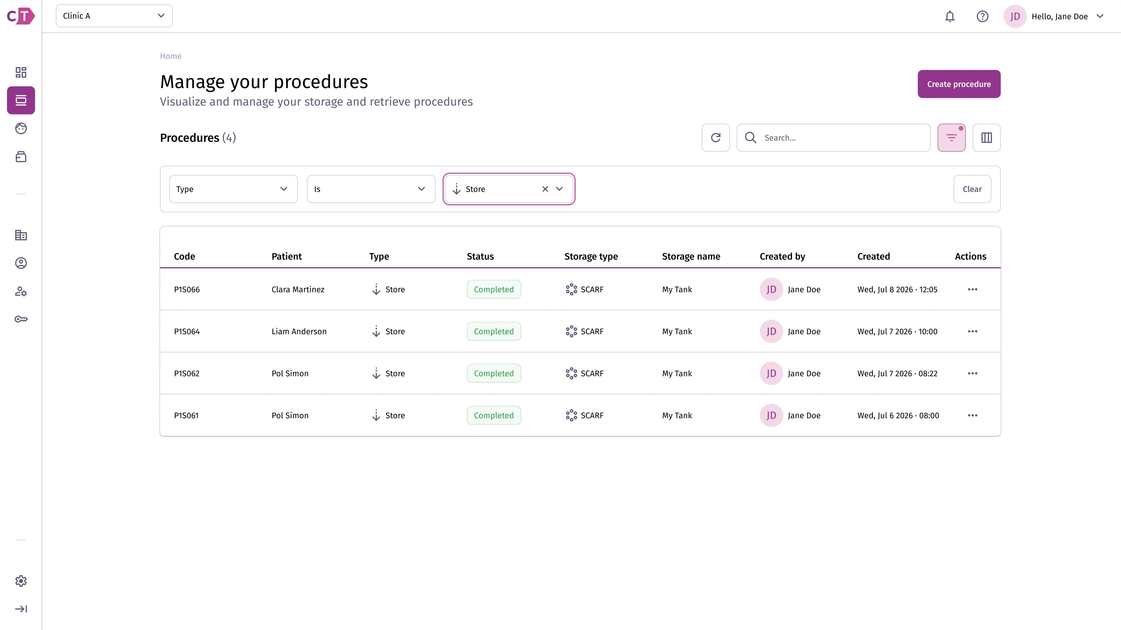Go to Home breadcrumb
The image size is (1121, 630).
click(x=170, y=56)
